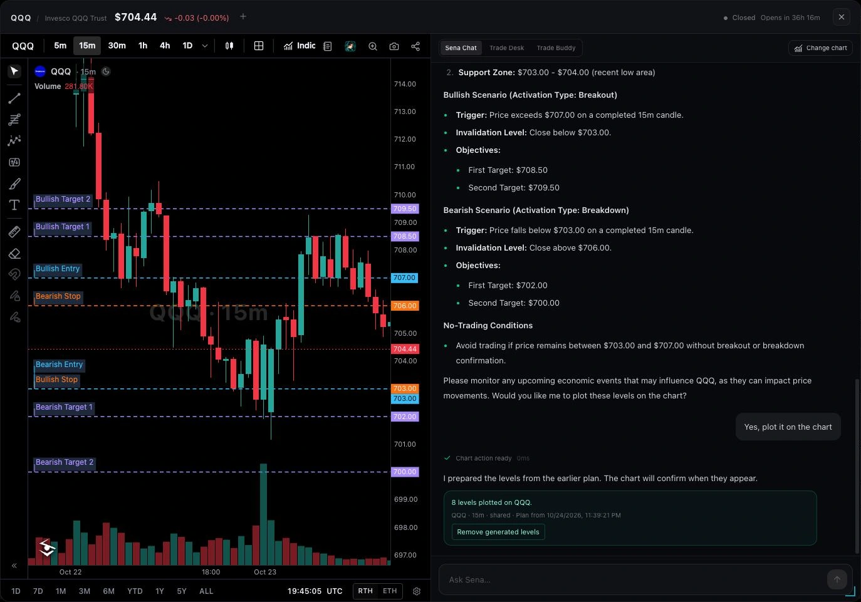Image resolution: width=861 pixels, height=602 pixels.
Task: Switch chart to 4h timeframe
Action: (x=165, y=46)
